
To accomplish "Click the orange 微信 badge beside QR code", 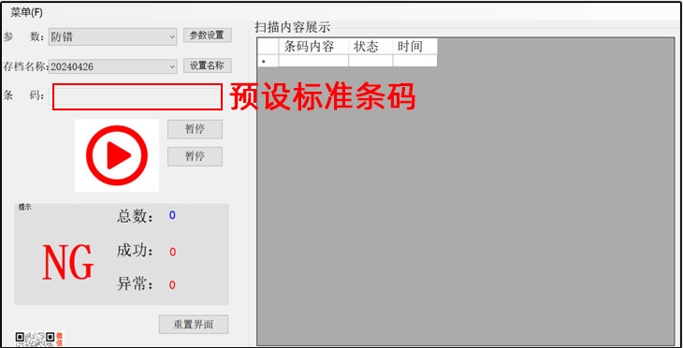I will (x=60, y=339).
